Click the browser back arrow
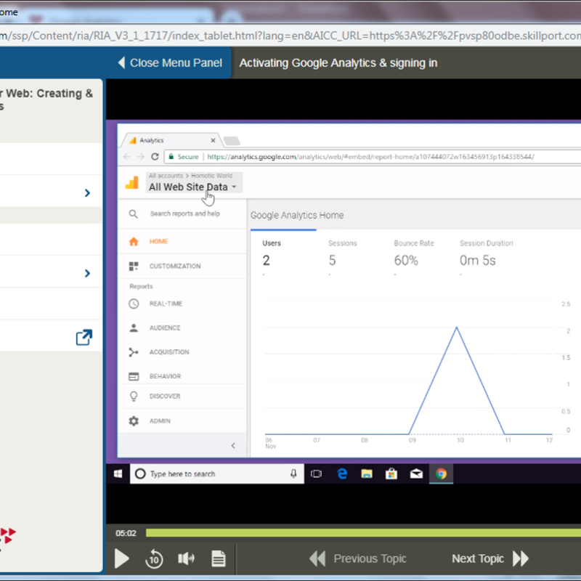This screenshot has width=581, height=581. [x=127, y=156]
